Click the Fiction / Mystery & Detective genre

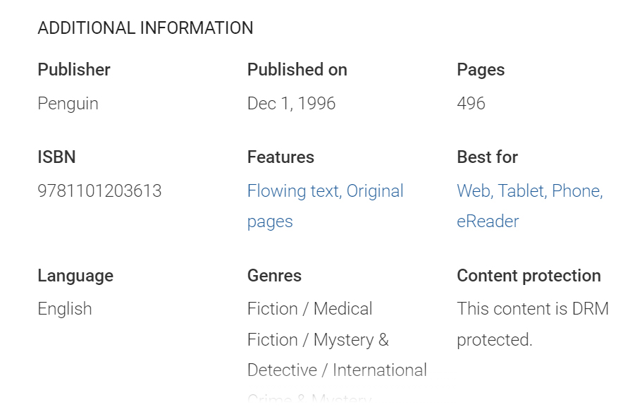coord(318,340)
